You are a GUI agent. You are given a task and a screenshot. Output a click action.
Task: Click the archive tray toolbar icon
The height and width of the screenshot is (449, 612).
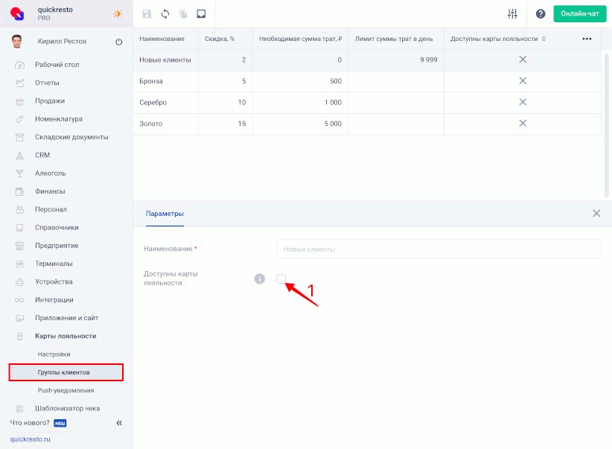(x=201, y=14)
